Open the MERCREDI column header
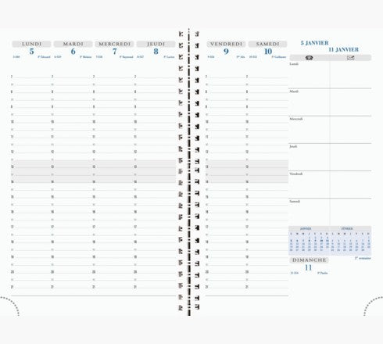Viewport: 383px width, 344px height. pos(114,44)
